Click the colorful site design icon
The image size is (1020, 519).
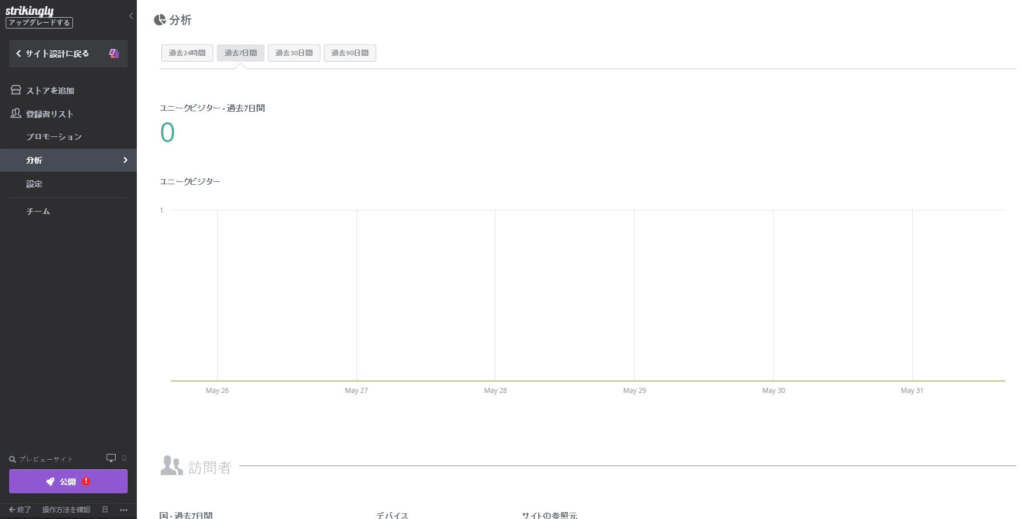[114, 54]
